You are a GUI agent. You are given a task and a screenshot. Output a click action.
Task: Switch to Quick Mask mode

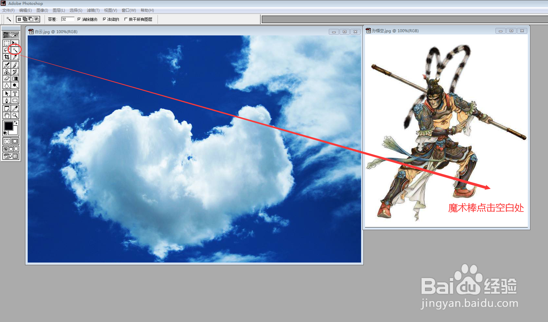click(15, 141)
